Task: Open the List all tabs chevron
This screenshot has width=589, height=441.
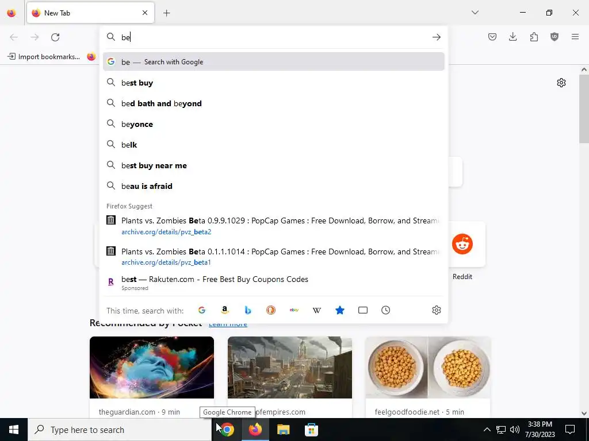Action: (475, 13)
